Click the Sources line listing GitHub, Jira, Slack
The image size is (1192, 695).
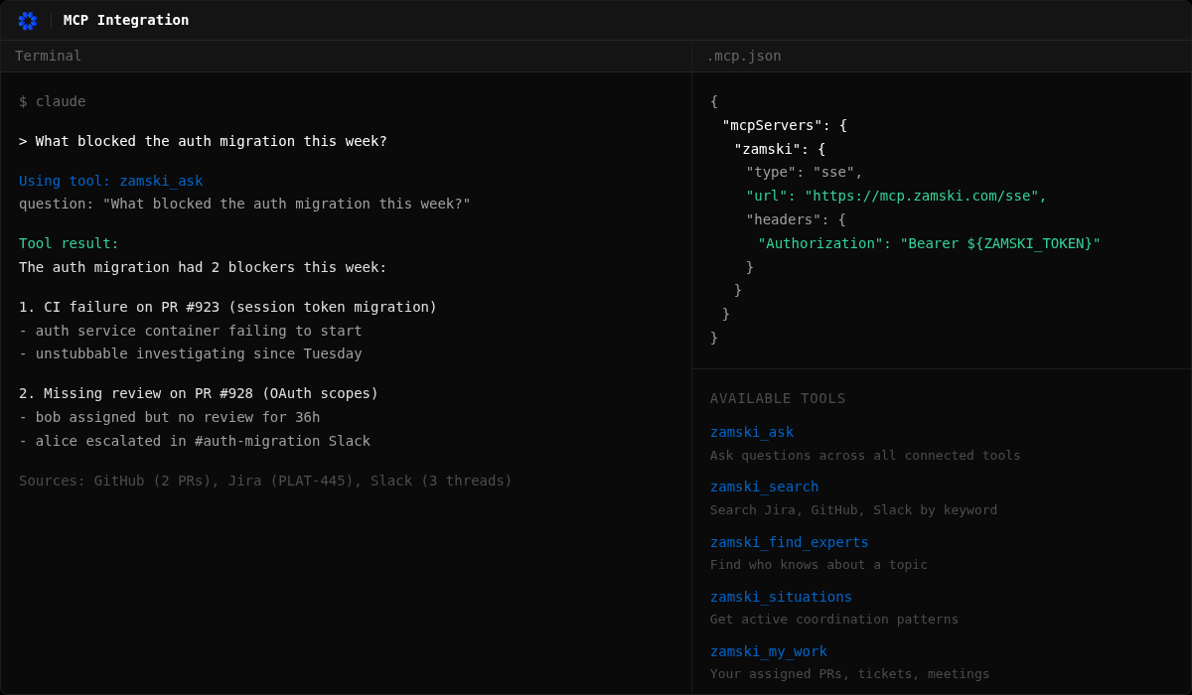266,481
